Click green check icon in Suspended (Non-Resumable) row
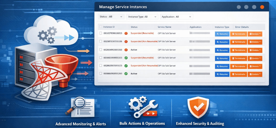Viewport: 276px width, 128px height. (126, 66)
